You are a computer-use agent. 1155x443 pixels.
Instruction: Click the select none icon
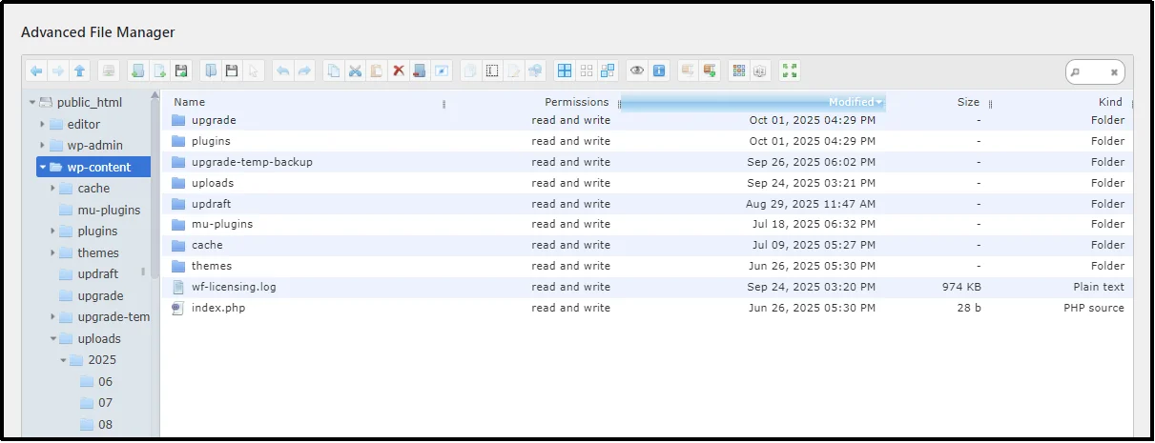[x=587, y=70]
